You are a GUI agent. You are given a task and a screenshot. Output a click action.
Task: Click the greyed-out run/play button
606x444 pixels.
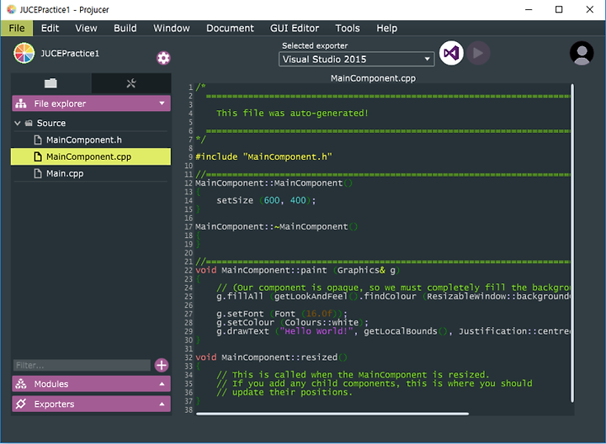click(478, 53)
